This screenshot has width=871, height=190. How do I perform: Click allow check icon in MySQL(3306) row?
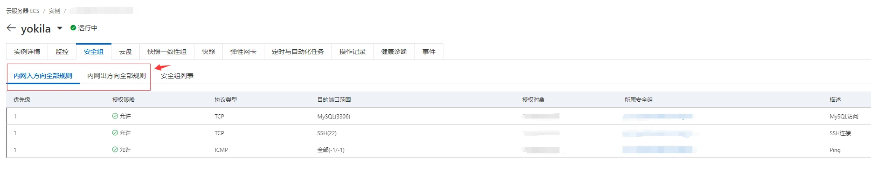(x=115, y=116)
